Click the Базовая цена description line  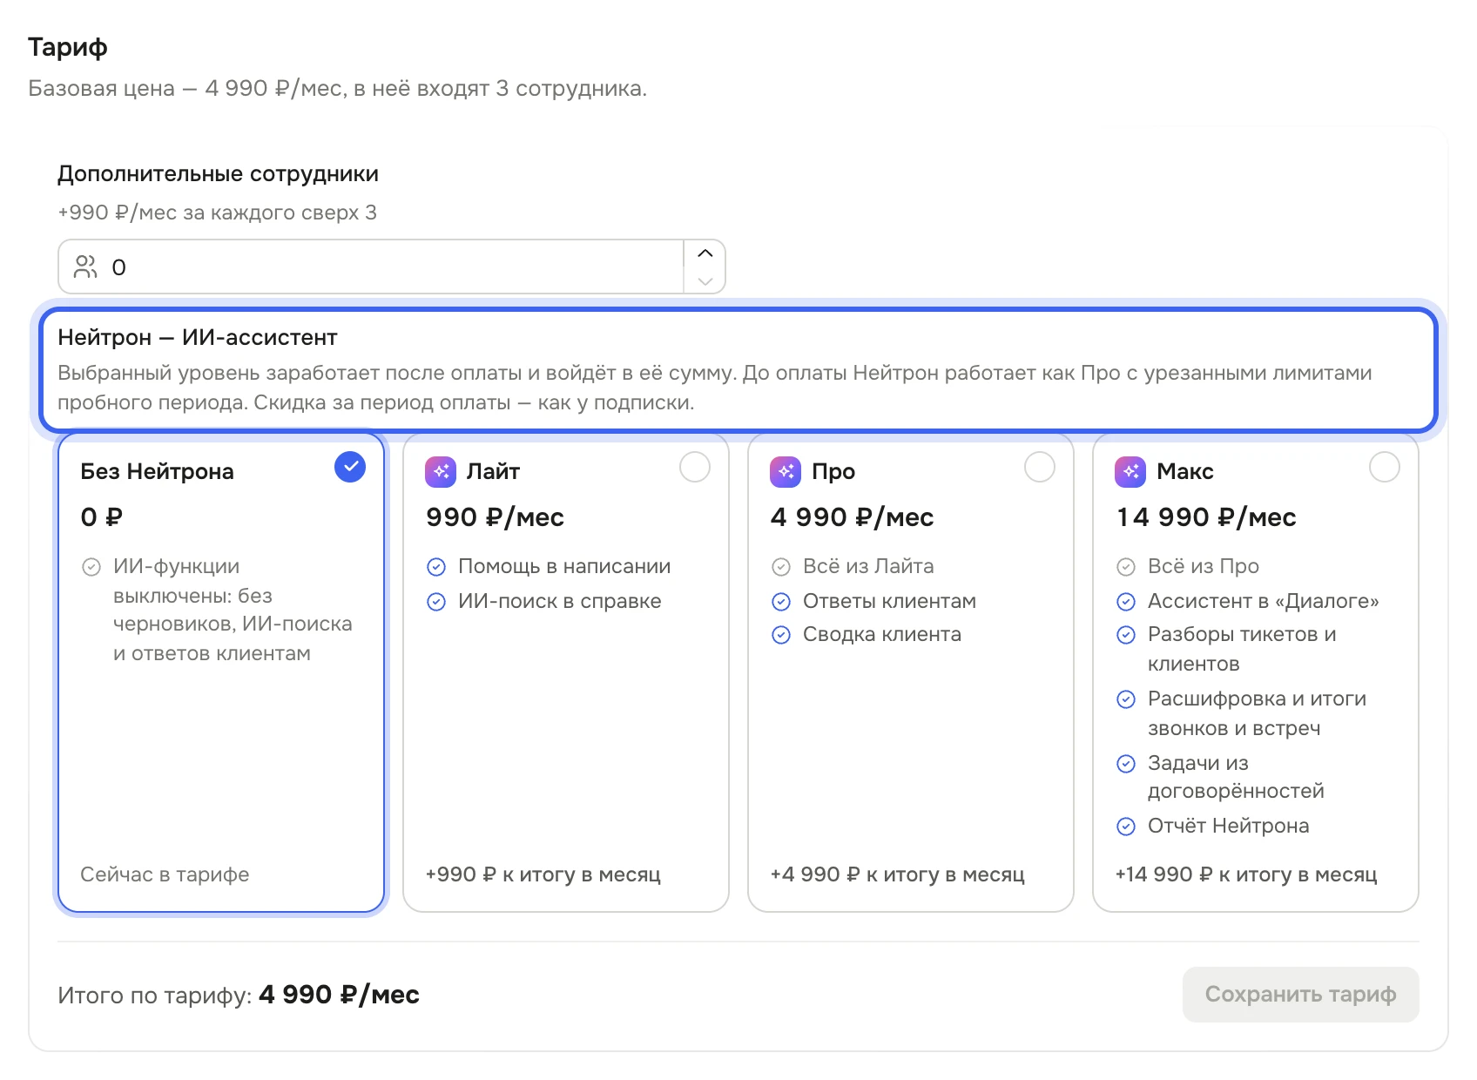point(337,89)
